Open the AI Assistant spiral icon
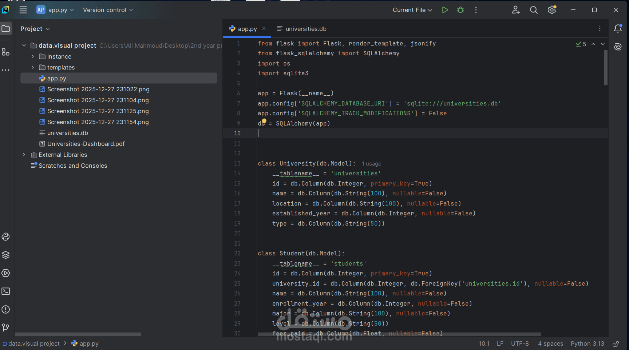629x350 pixels. pos(618,47)
